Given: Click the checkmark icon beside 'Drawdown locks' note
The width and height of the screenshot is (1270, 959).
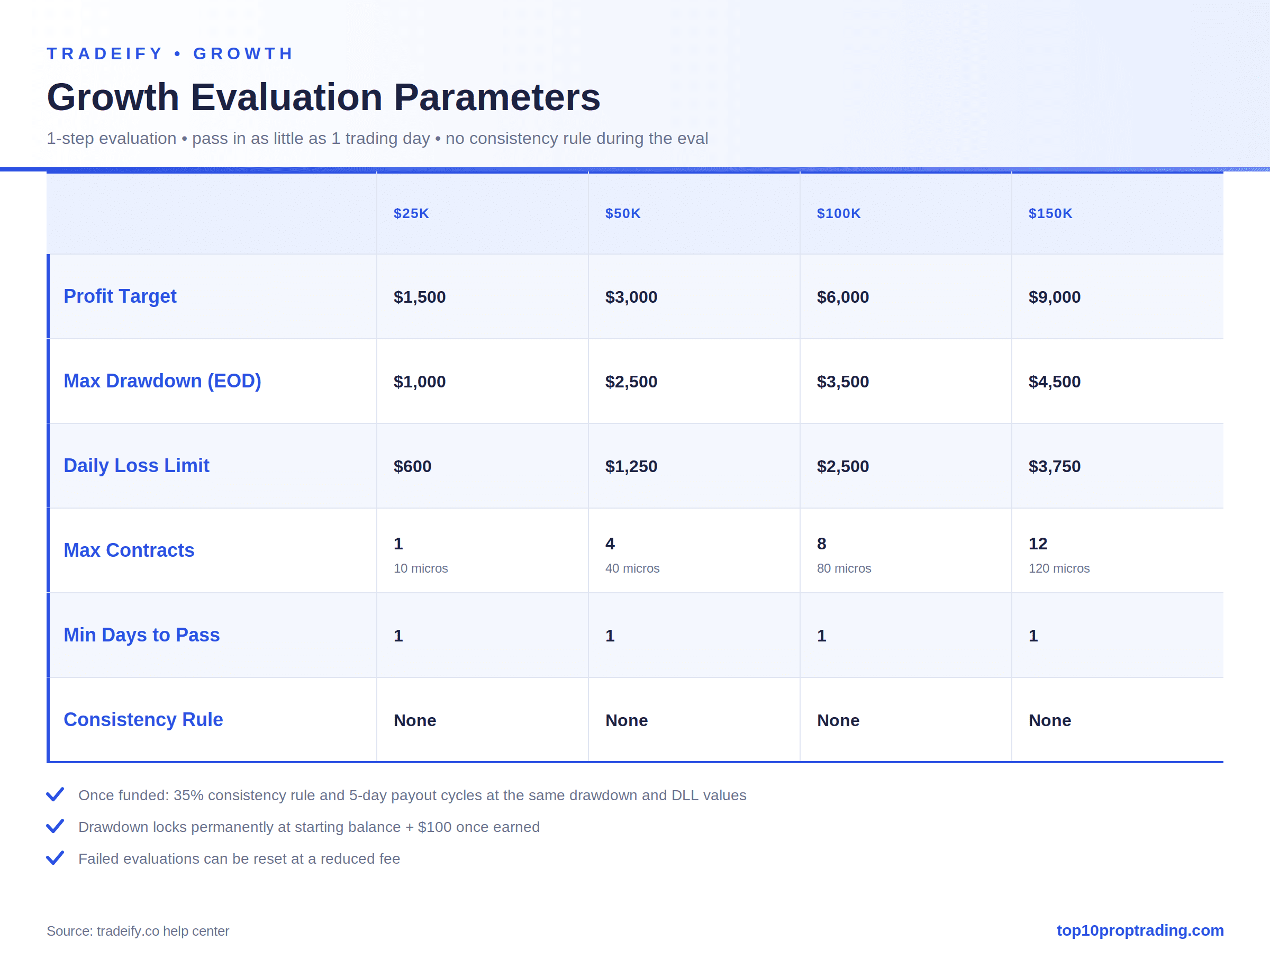Looking at the screenshot, I should [55, 826].
